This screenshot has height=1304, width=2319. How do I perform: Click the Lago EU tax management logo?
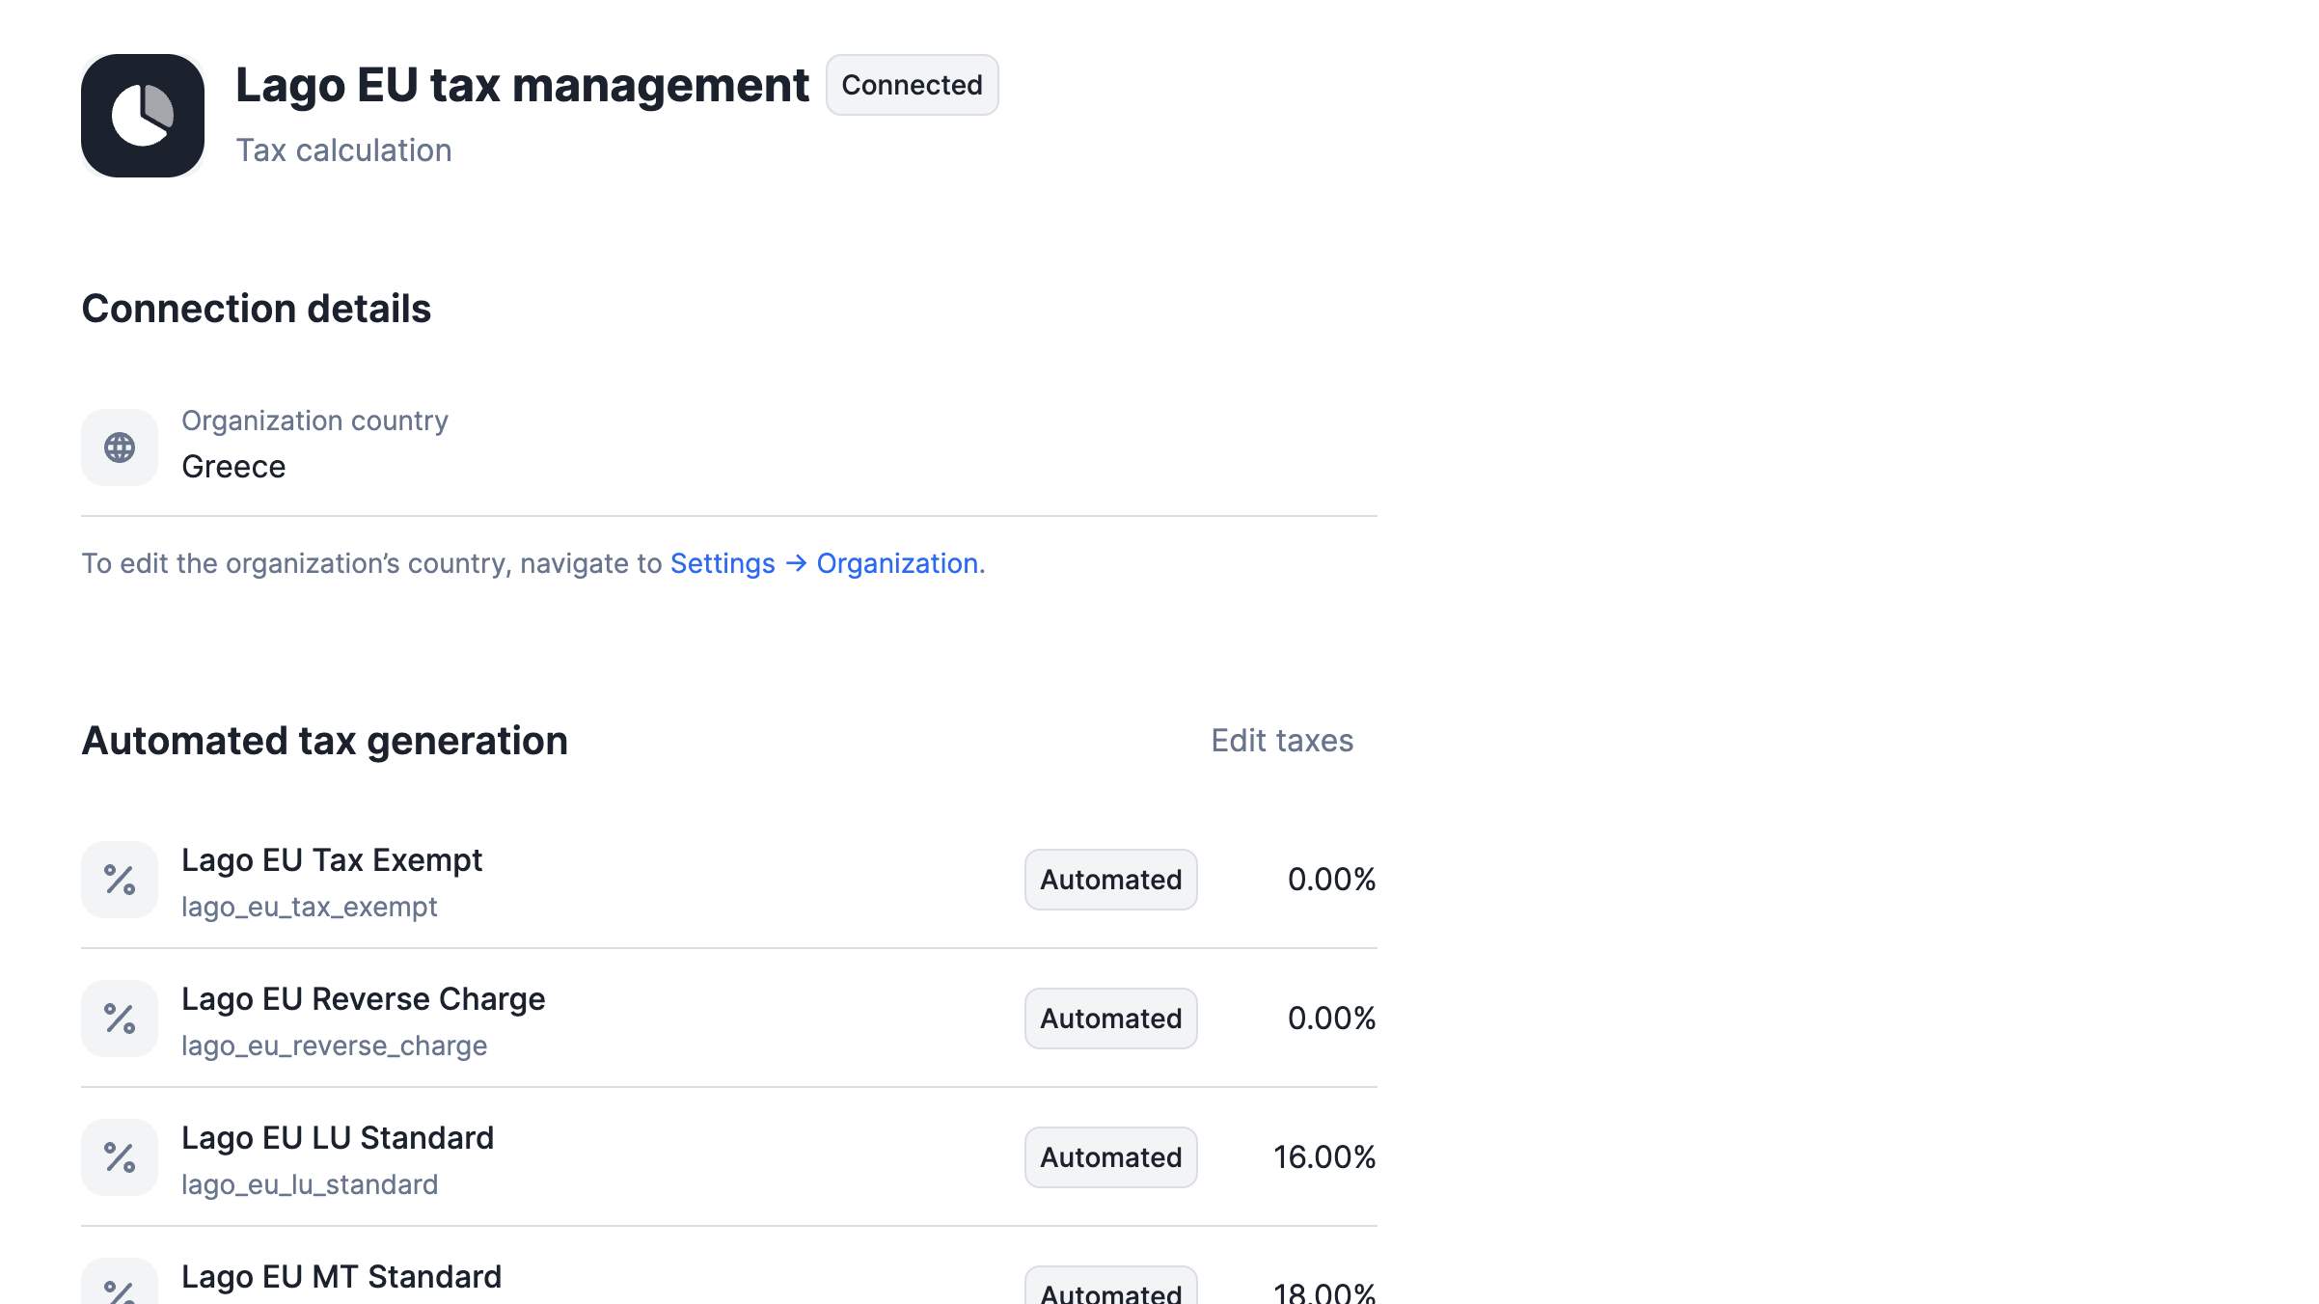pyautogui.click(x=143, y=116)
